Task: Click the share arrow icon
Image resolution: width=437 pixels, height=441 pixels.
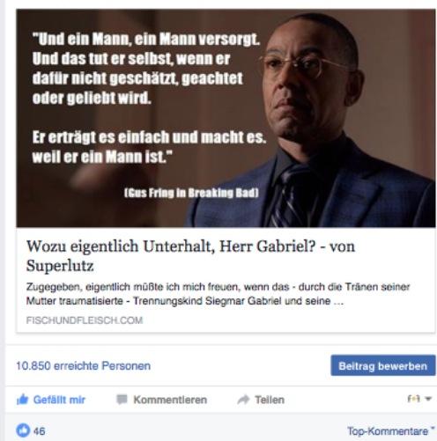Action: tap(243, 400)
